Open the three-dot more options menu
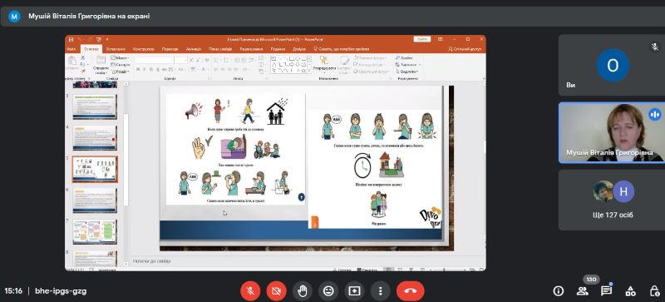Screen dimensions: 665x302 point(381,291)
